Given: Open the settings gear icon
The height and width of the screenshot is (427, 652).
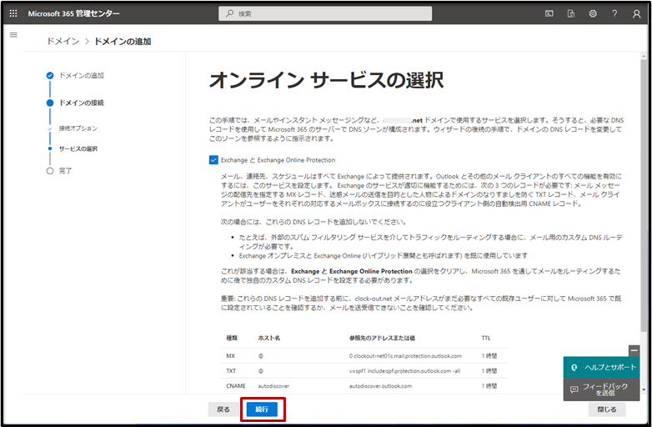Looking at the screenshot, I should tap(593, 13).
